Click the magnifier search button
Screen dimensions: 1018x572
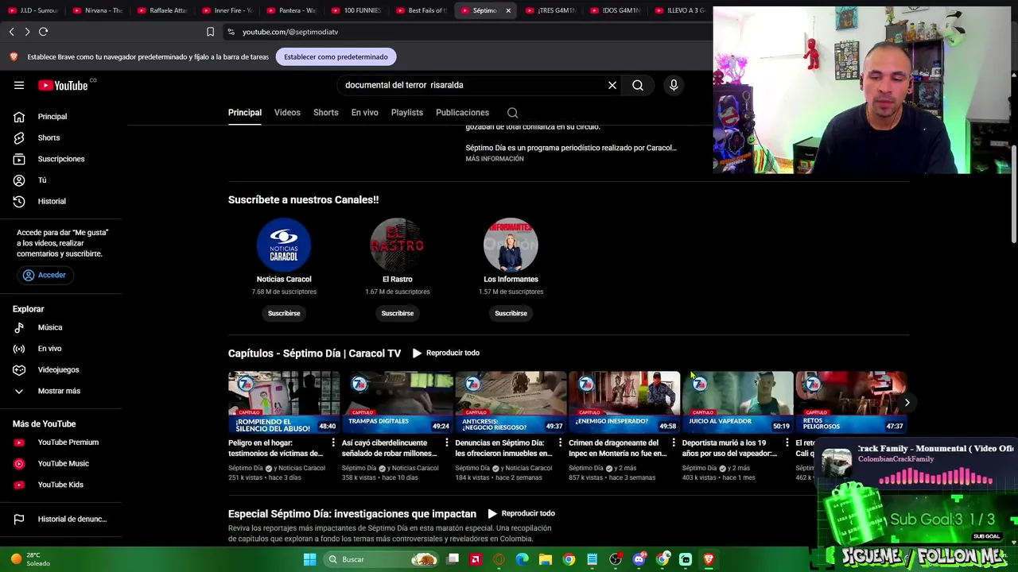[x=638, y=85]
